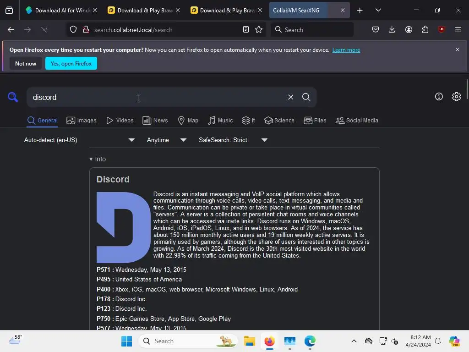
Task: Click the Discord infobox heading
Action: [113, 179]
